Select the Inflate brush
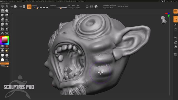The height and width of the screenshot is (100, 178). pyautogui.click(x=3, y=16)
